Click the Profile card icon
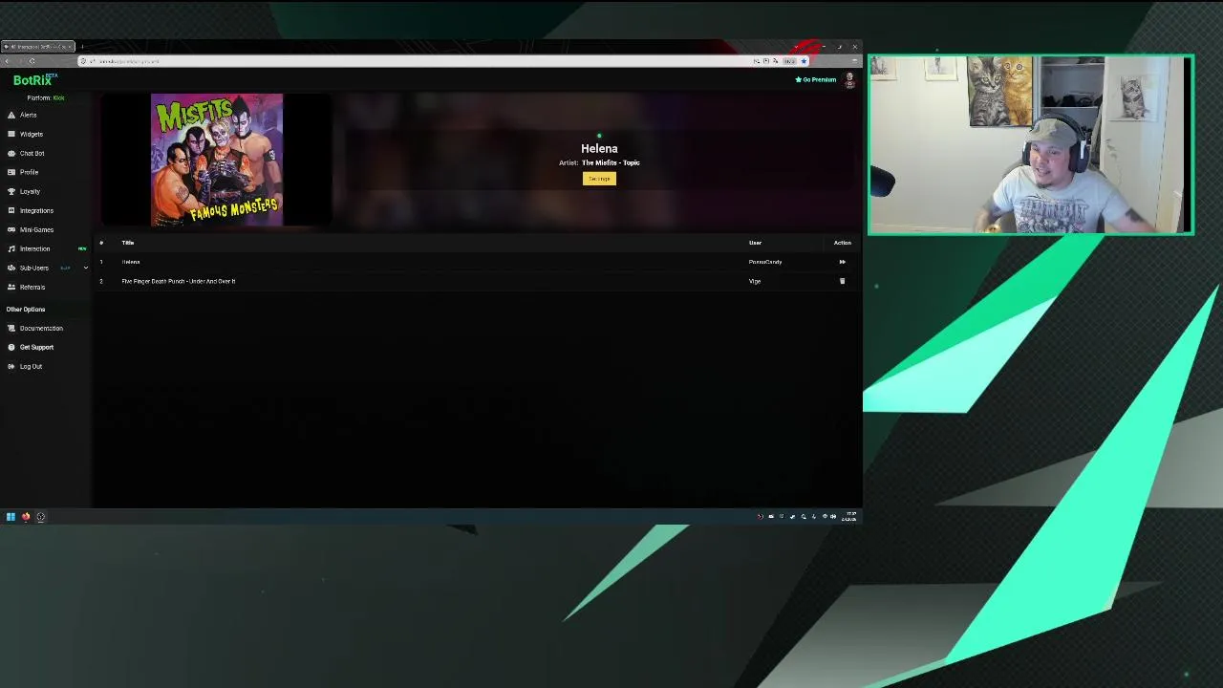This screenshot has height=688, width=1223. (11, 172)
